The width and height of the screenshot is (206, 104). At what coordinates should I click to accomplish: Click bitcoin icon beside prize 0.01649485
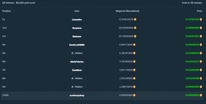(x=201, y=78)
